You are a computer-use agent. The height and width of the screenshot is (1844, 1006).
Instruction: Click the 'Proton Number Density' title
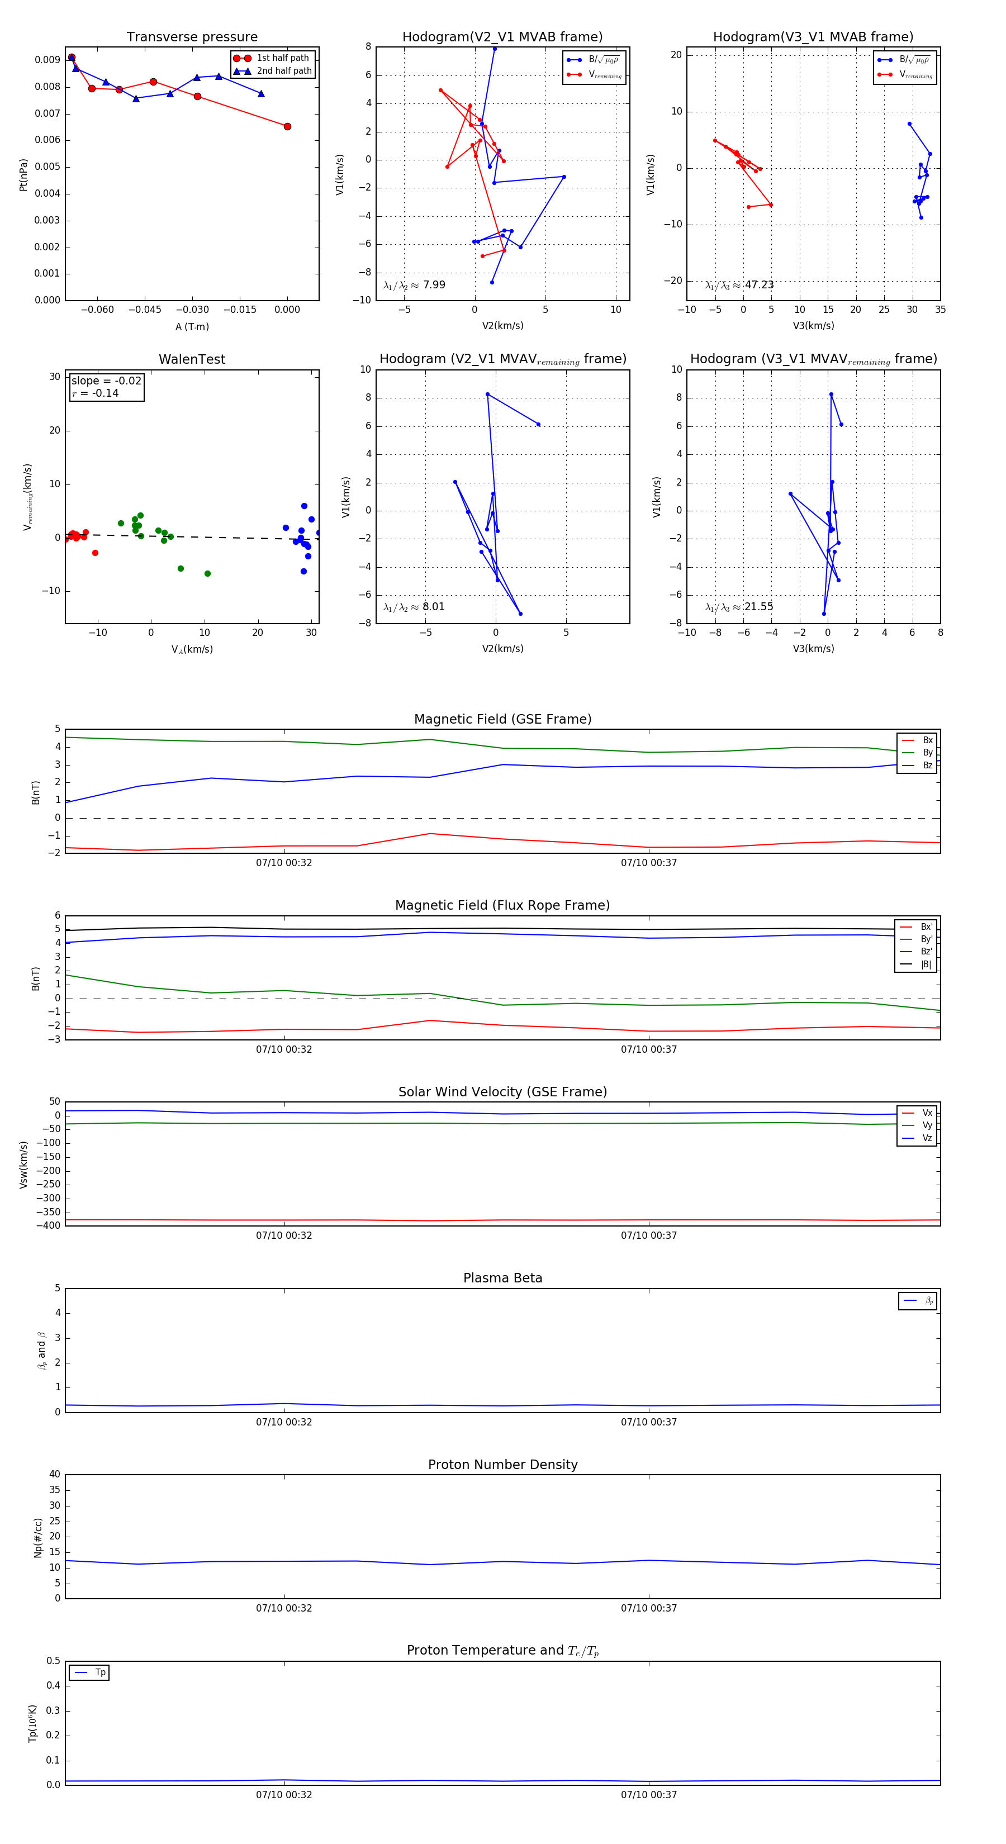click(x=502, y=1465)
